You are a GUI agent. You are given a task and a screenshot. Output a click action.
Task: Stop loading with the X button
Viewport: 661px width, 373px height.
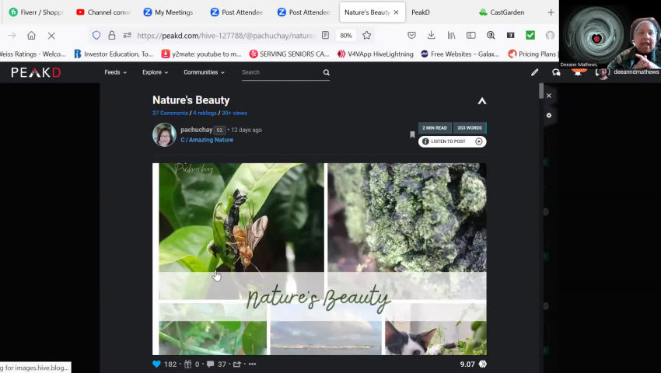click(51, 36)
